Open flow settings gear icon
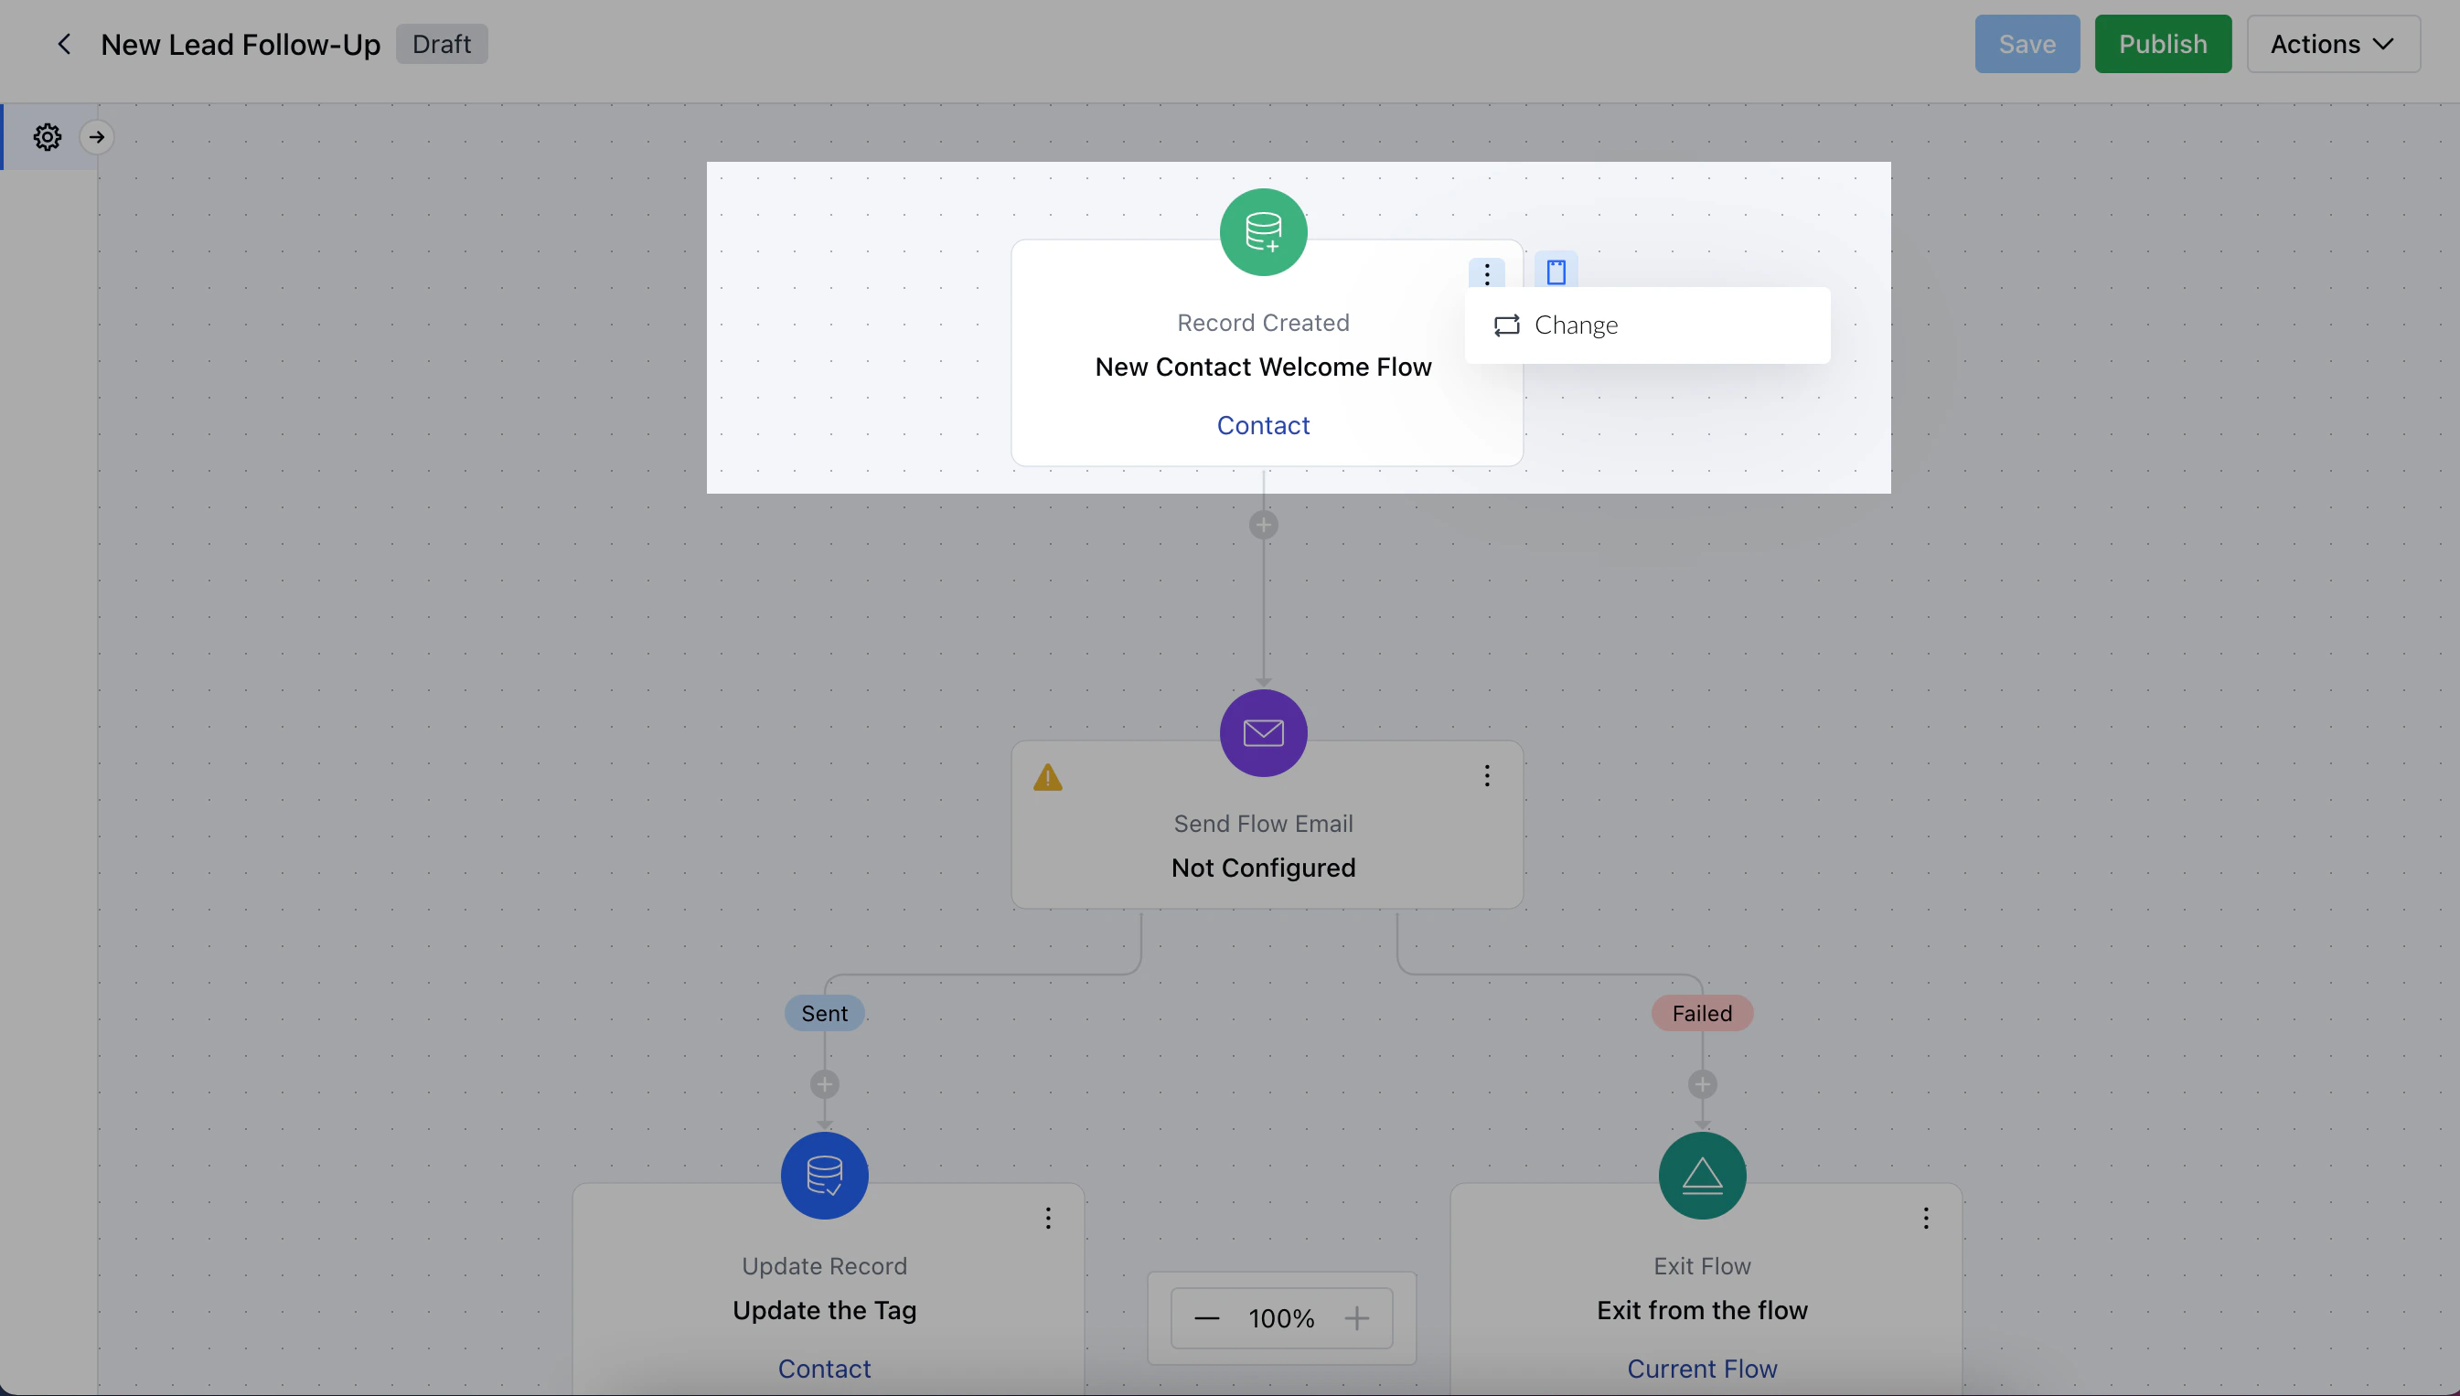This screenshot has width=2460, height=1396. [x=47, y=137]
